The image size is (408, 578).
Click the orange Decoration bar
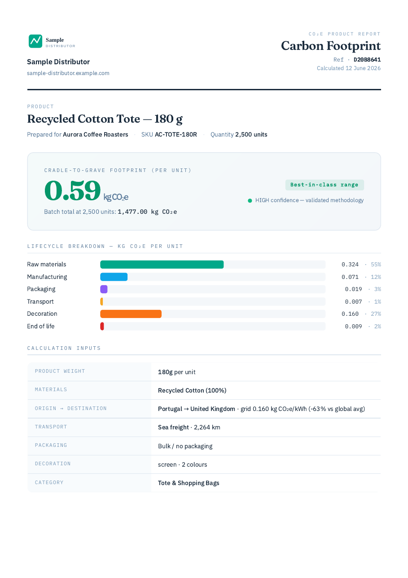point(131,314)
